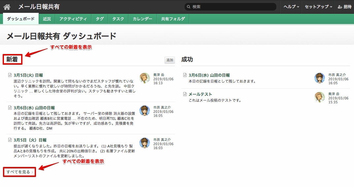Click author 市原 真之介 at 16:03
The width and height of the screenshot is (354, 187).
click(162, 140)
